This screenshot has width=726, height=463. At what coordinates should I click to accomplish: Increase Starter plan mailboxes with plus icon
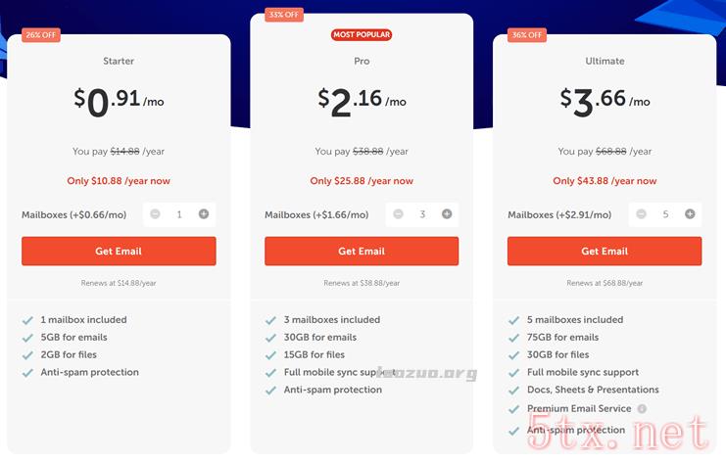point(204,214)
